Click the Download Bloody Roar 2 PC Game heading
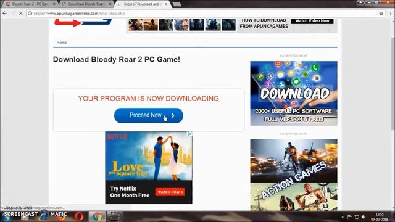The image size is (395, 222). click(x=117, y=59)
